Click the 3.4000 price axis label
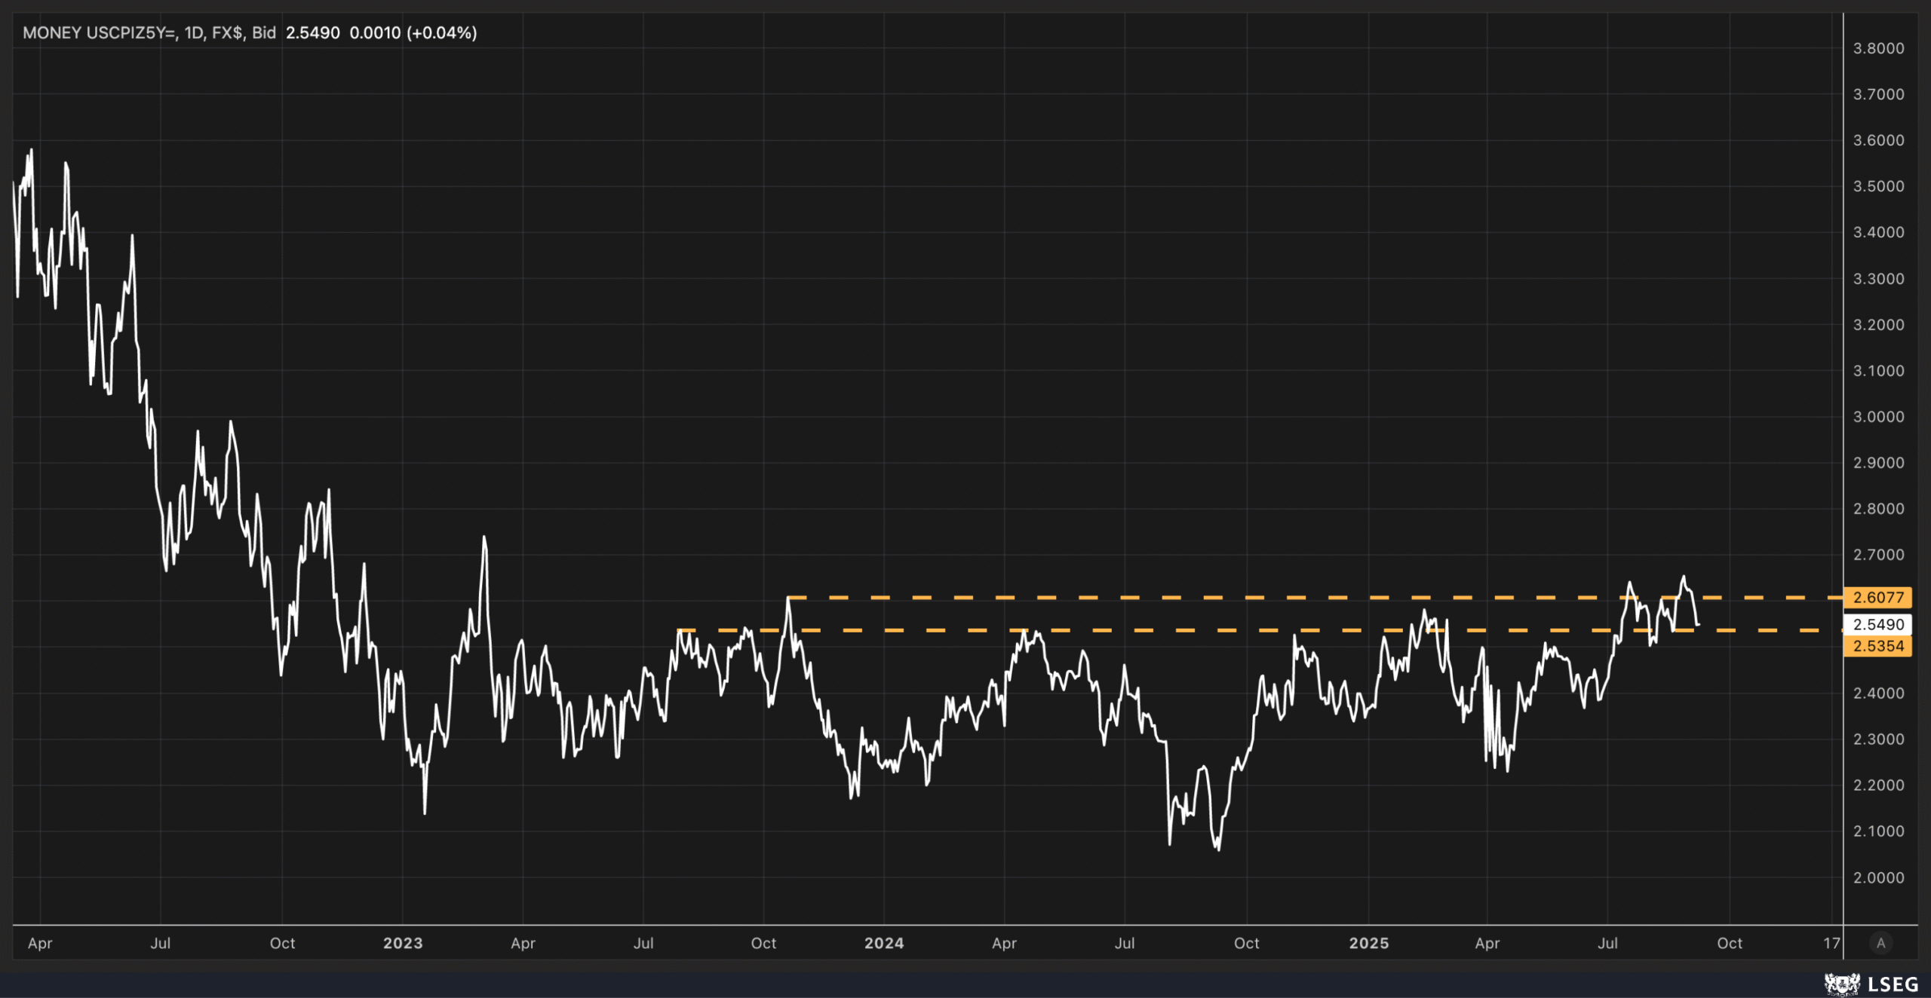1931x998 pixels. pos(1878,232)
